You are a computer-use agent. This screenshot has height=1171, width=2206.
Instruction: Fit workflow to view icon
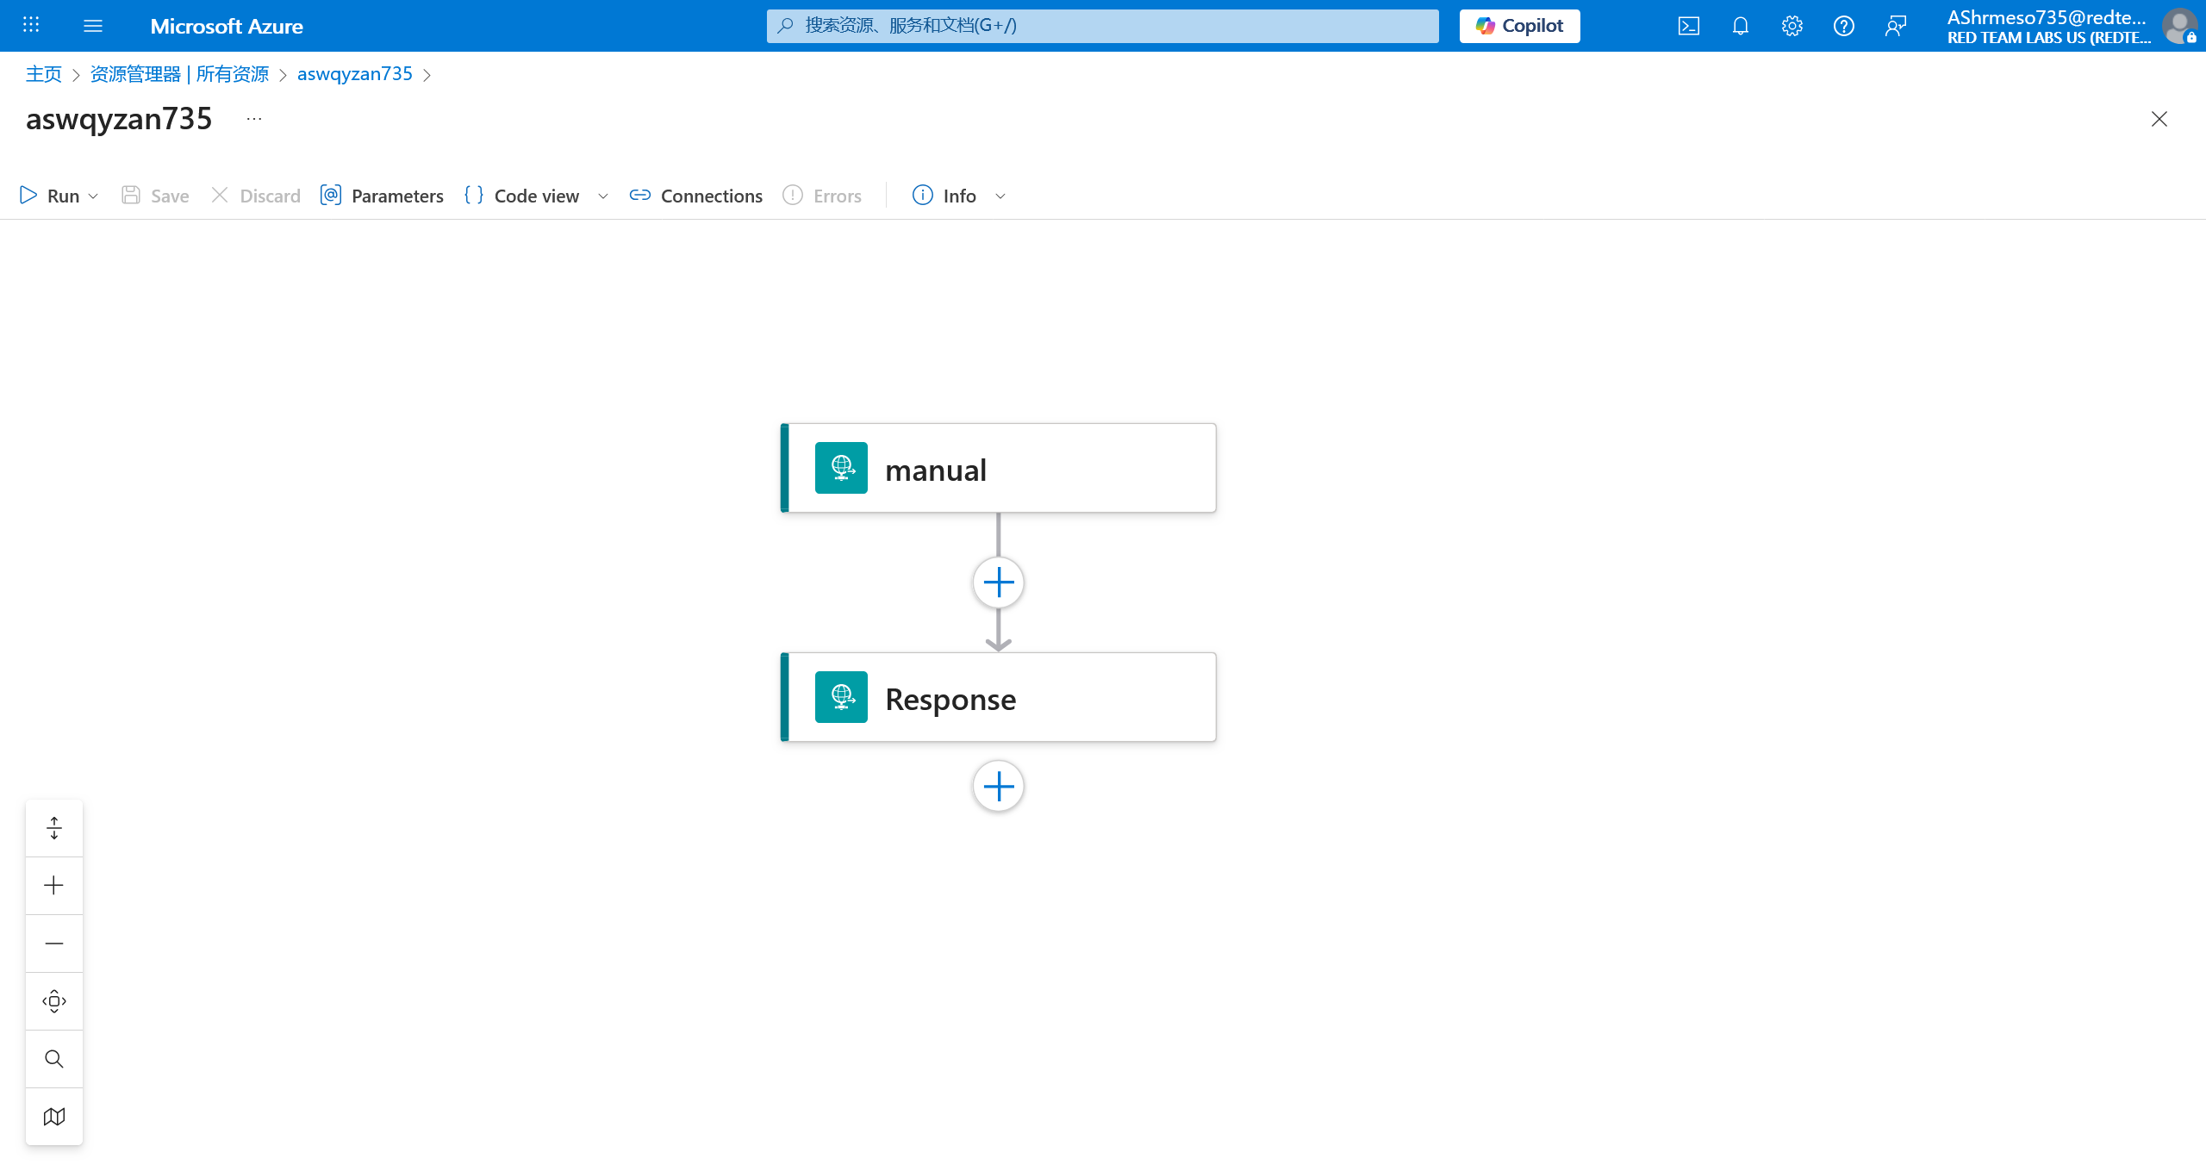pos(54,1001)
